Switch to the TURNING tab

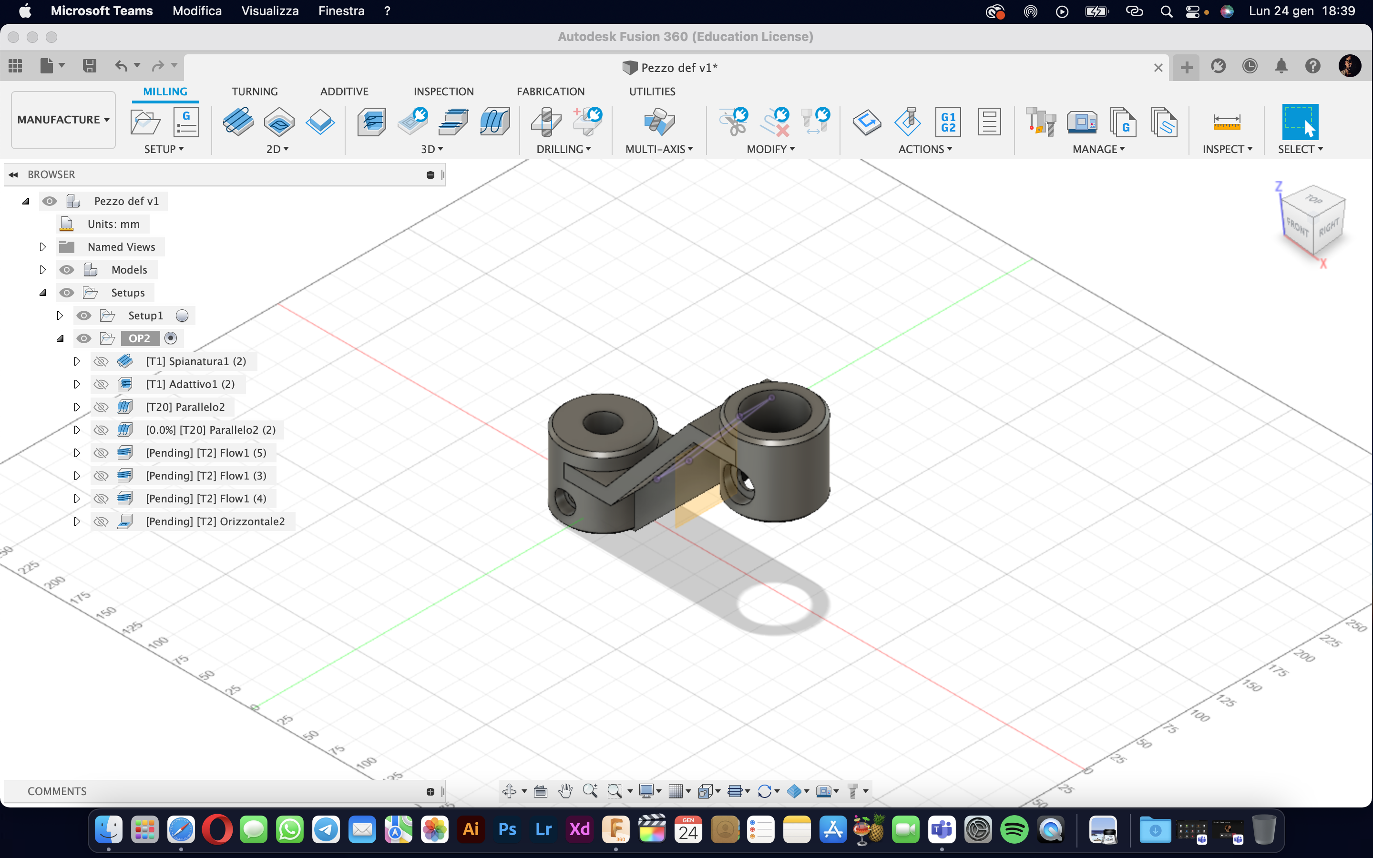click(254, 92)
